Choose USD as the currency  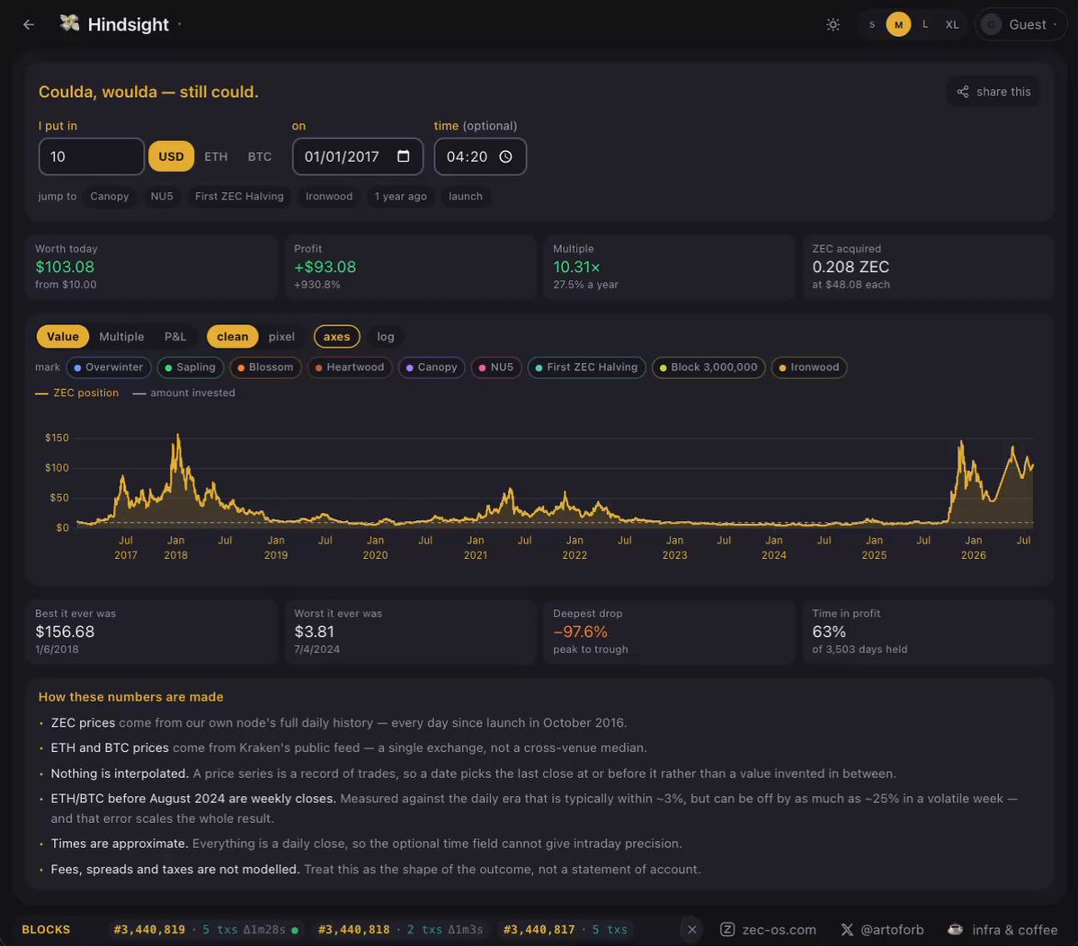[171, 156]
